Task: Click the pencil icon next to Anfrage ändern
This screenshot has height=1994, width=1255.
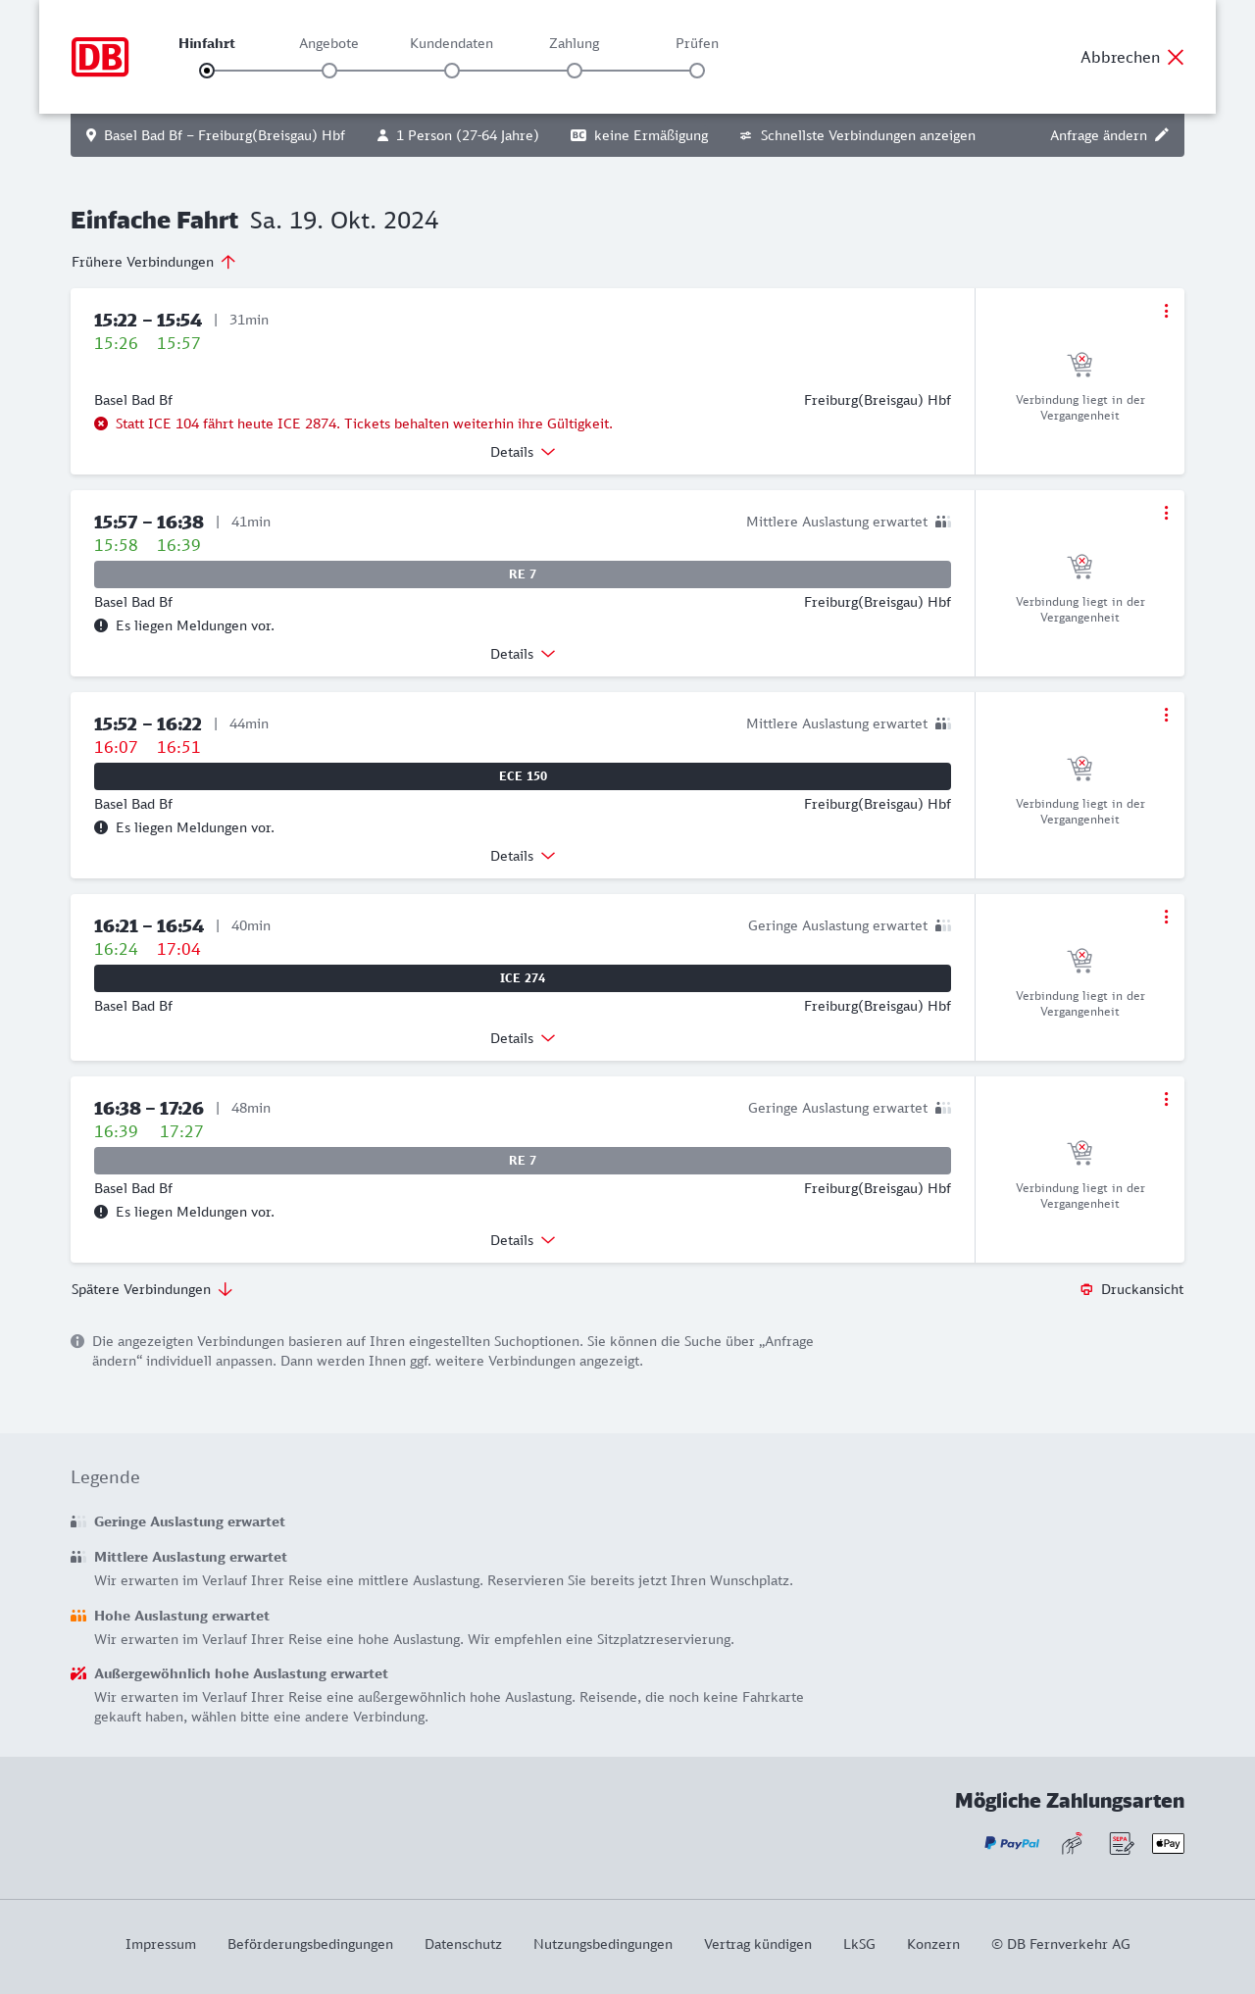Action: click(x=1162, y=135)
